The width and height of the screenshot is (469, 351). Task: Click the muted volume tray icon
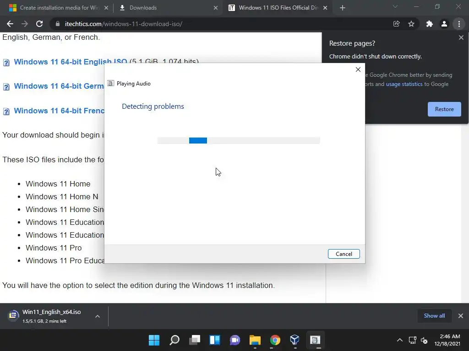(424, 340)
